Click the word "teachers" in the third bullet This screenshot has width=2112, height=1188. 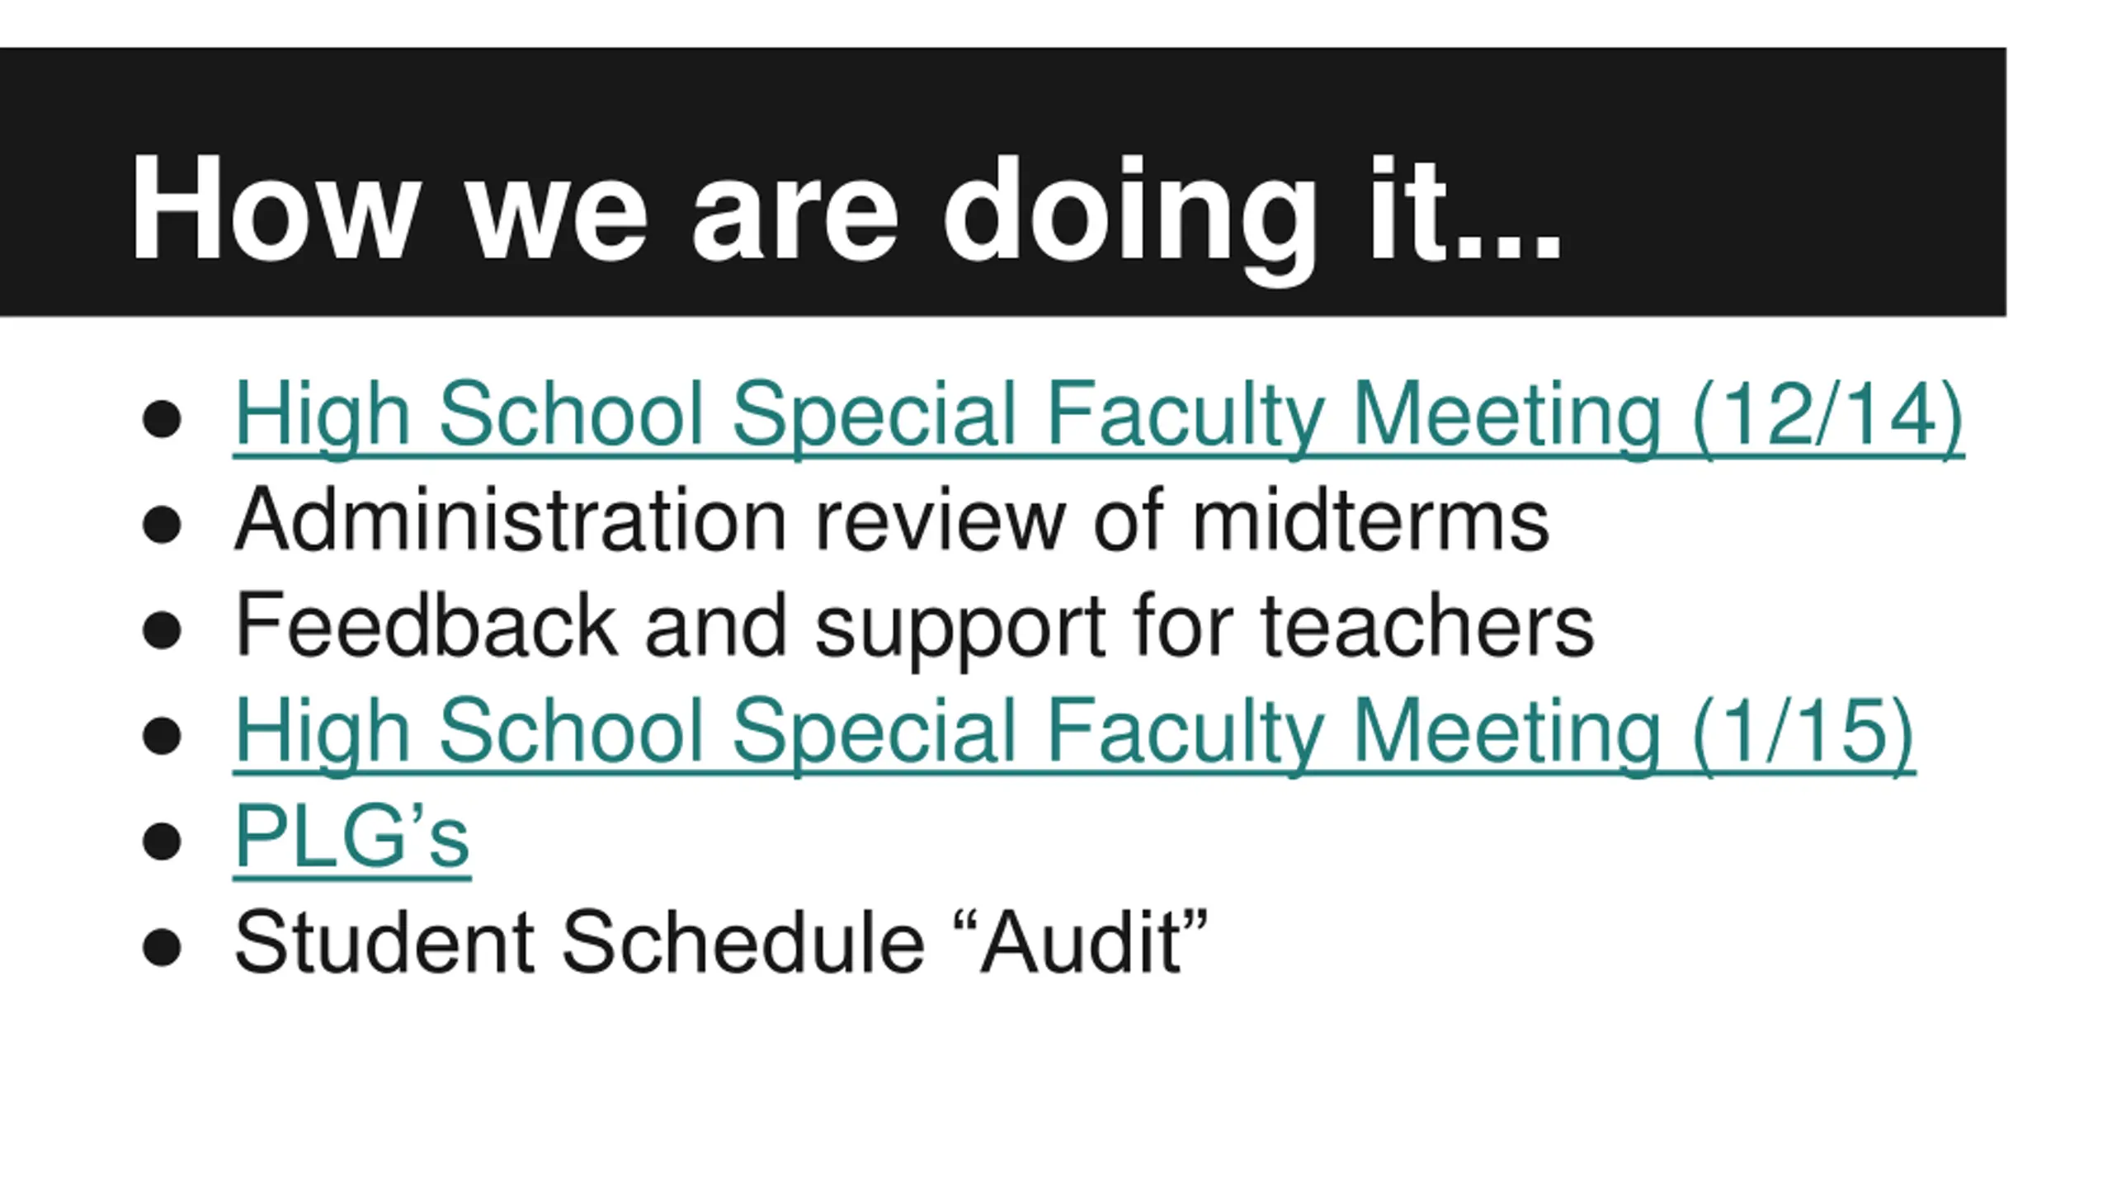tap(1427, 626)
